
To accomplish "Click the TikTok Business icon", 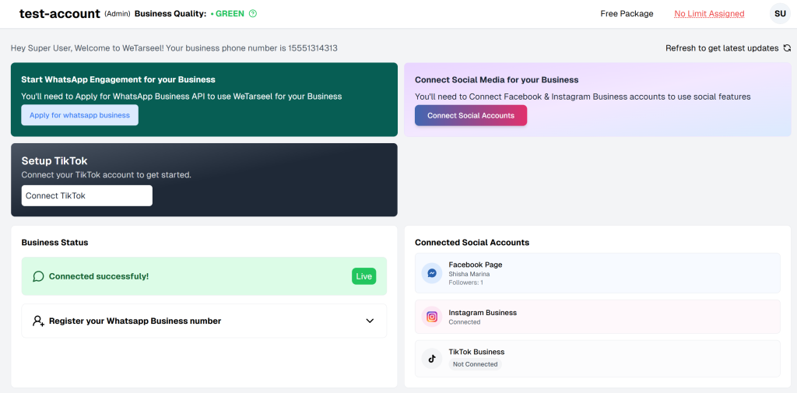I will click(x=432, y=358).
